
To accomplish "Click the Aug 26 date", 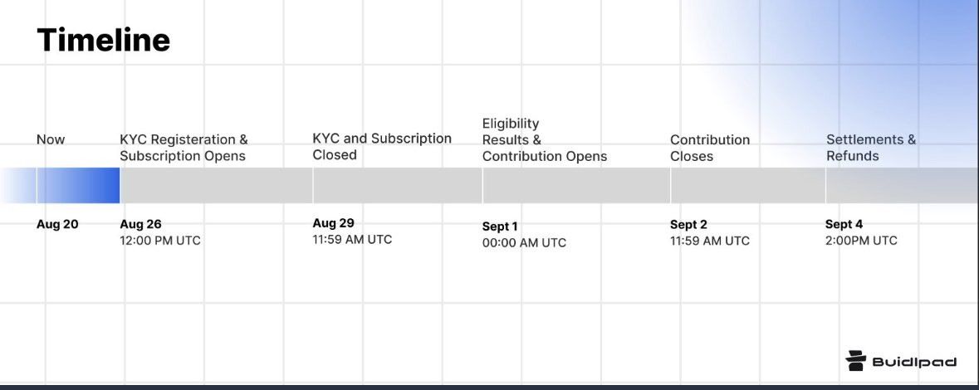I will (x=140, y=224).
